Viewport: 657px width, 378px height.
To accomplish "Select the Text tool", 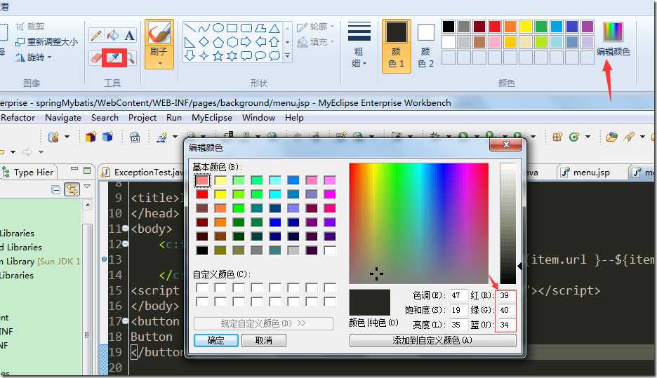I will pyautogui.click(x=129, y=36).
